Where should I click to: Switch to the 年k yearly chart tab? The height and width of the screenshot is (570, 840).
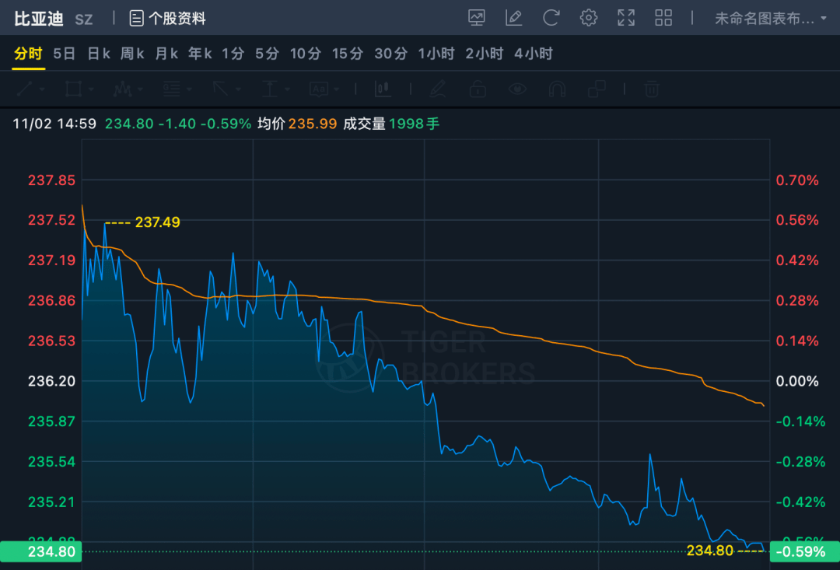click(200, 54)
